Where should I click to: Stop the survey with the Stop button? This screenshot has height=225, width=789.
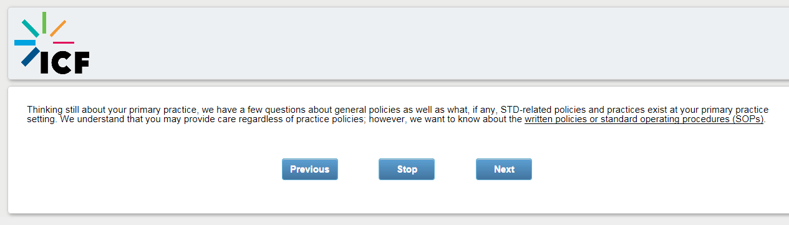(407, 169)
